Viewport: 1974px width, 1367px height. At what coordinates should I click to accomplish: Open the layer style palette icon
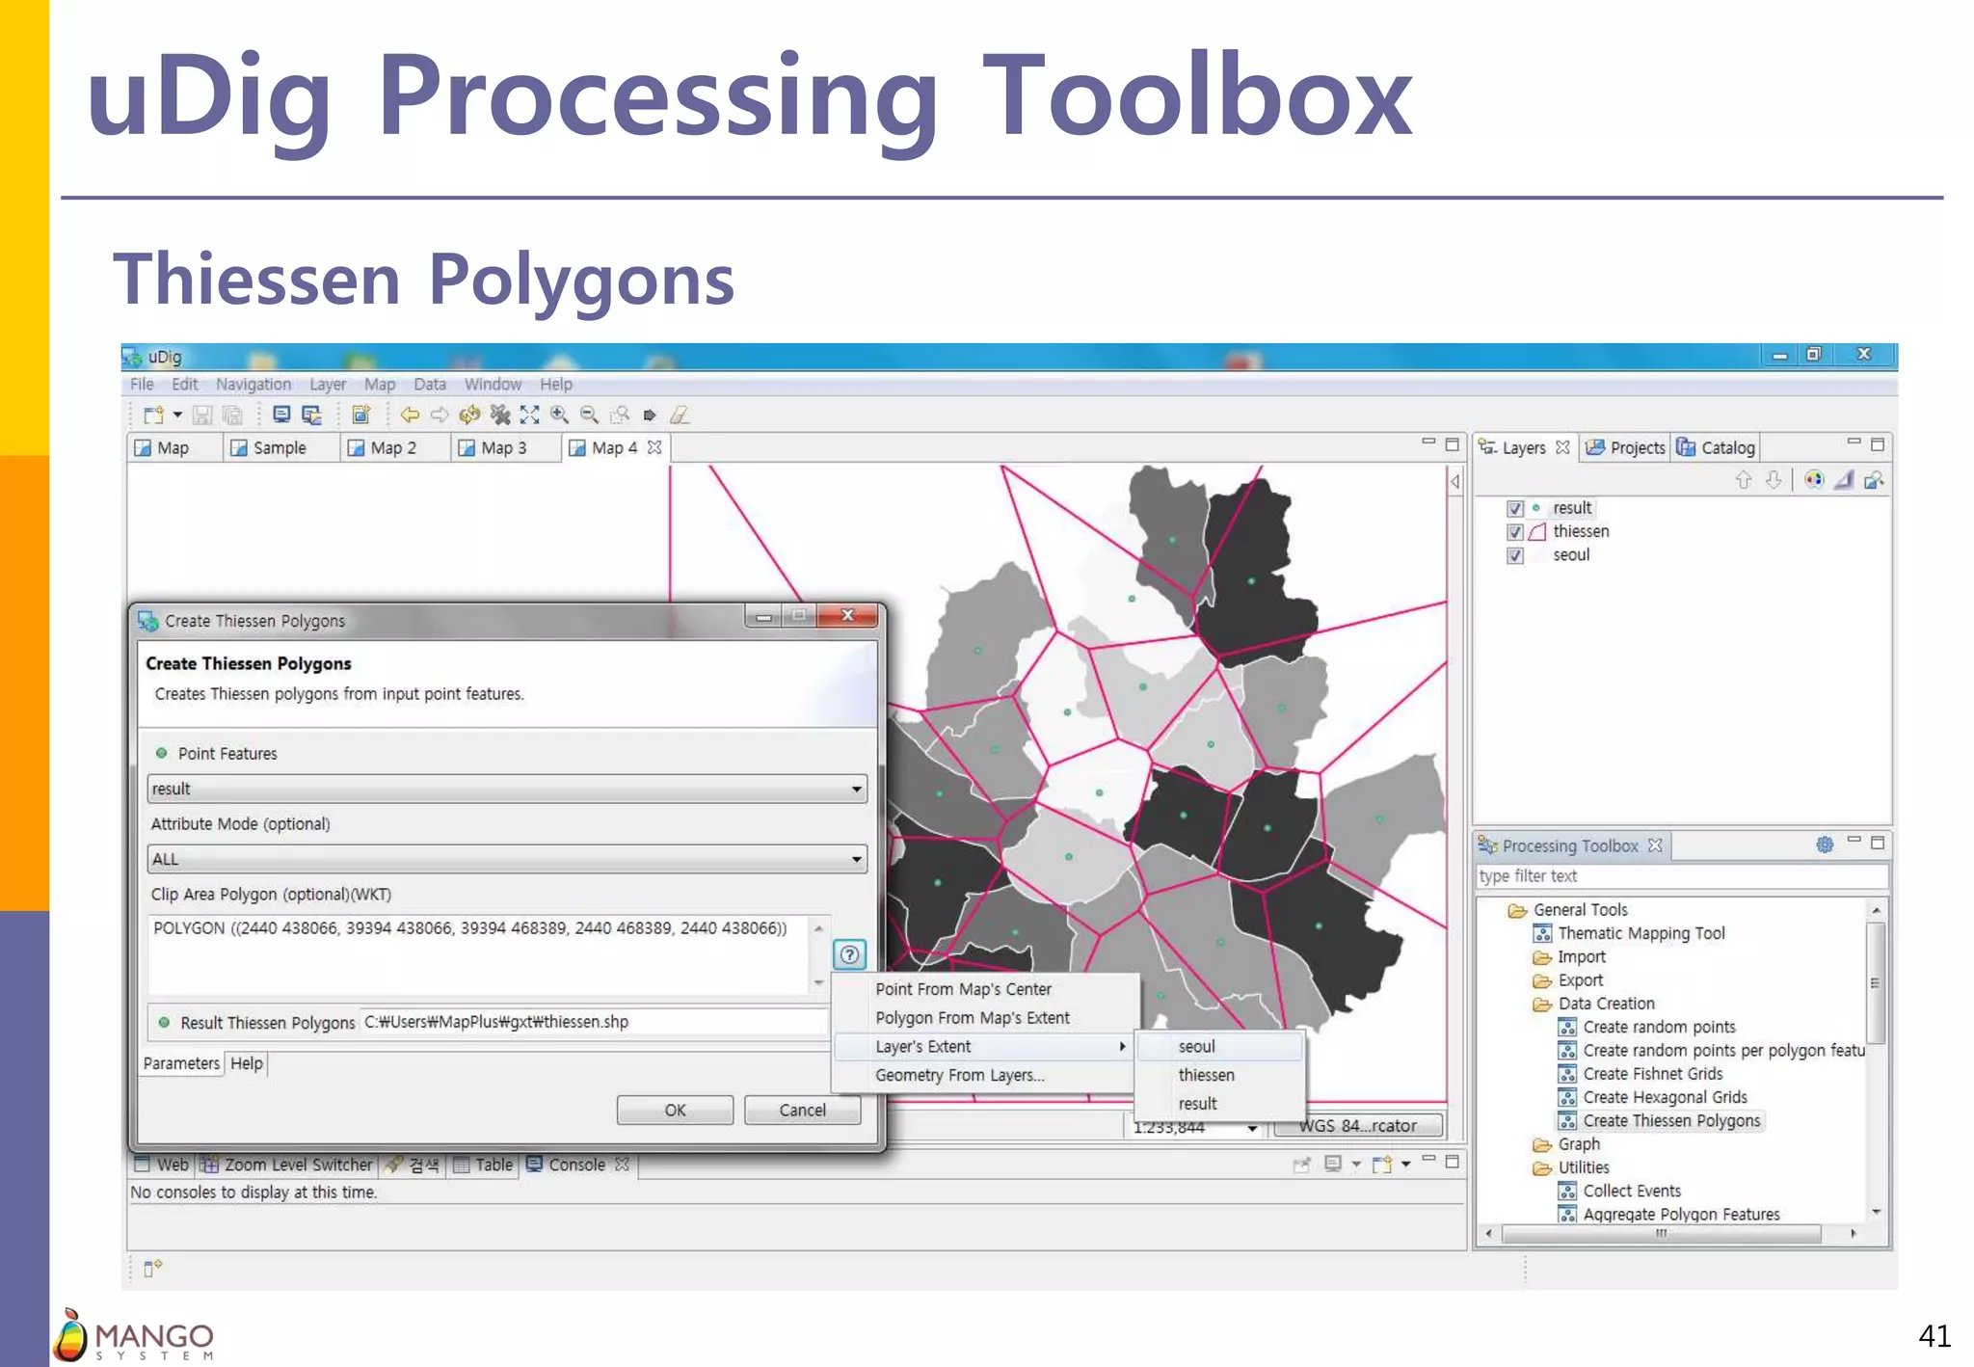[x=1814, y=480]
